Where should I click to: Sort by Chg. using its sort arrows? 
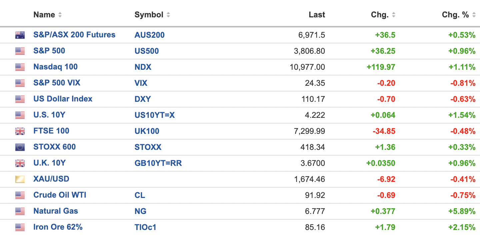394,15
